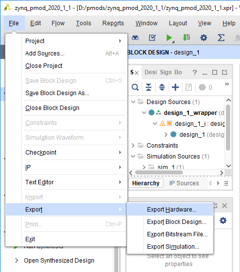
Task: Click the document question-mark icon in Sources
Action: pos(189,87)
